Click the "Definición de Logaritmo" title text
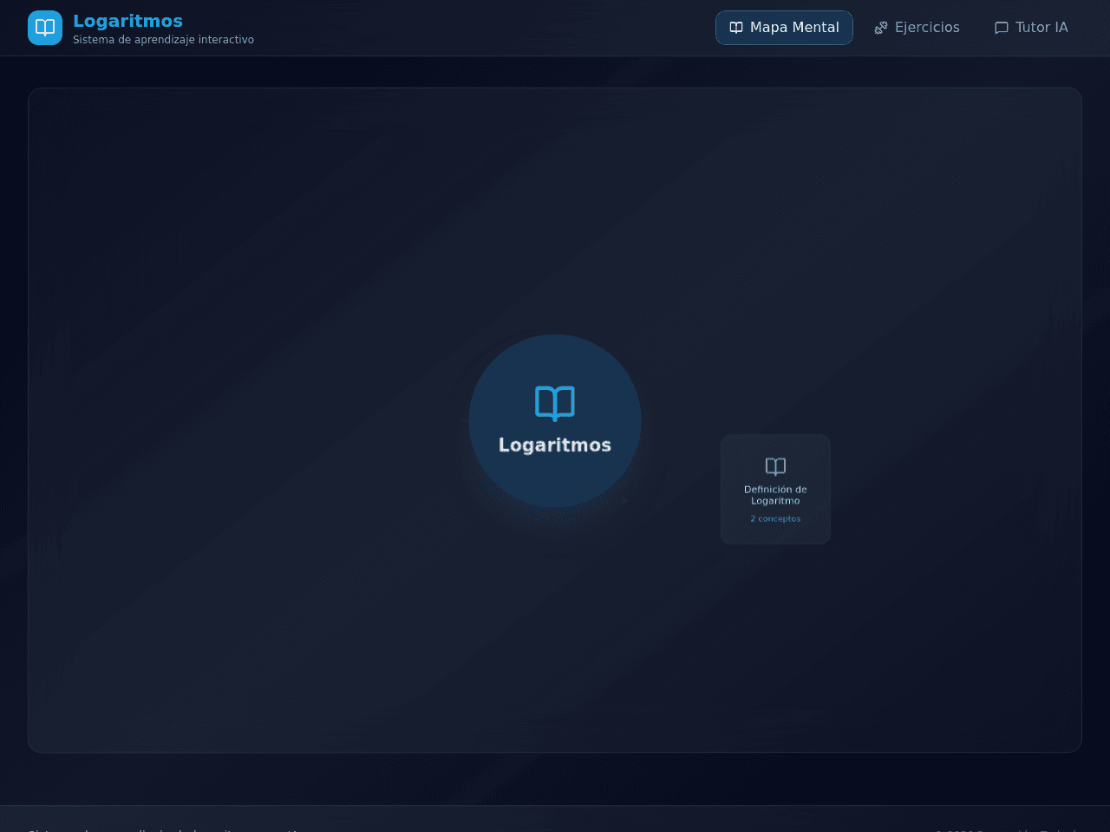 click(775, 495)
